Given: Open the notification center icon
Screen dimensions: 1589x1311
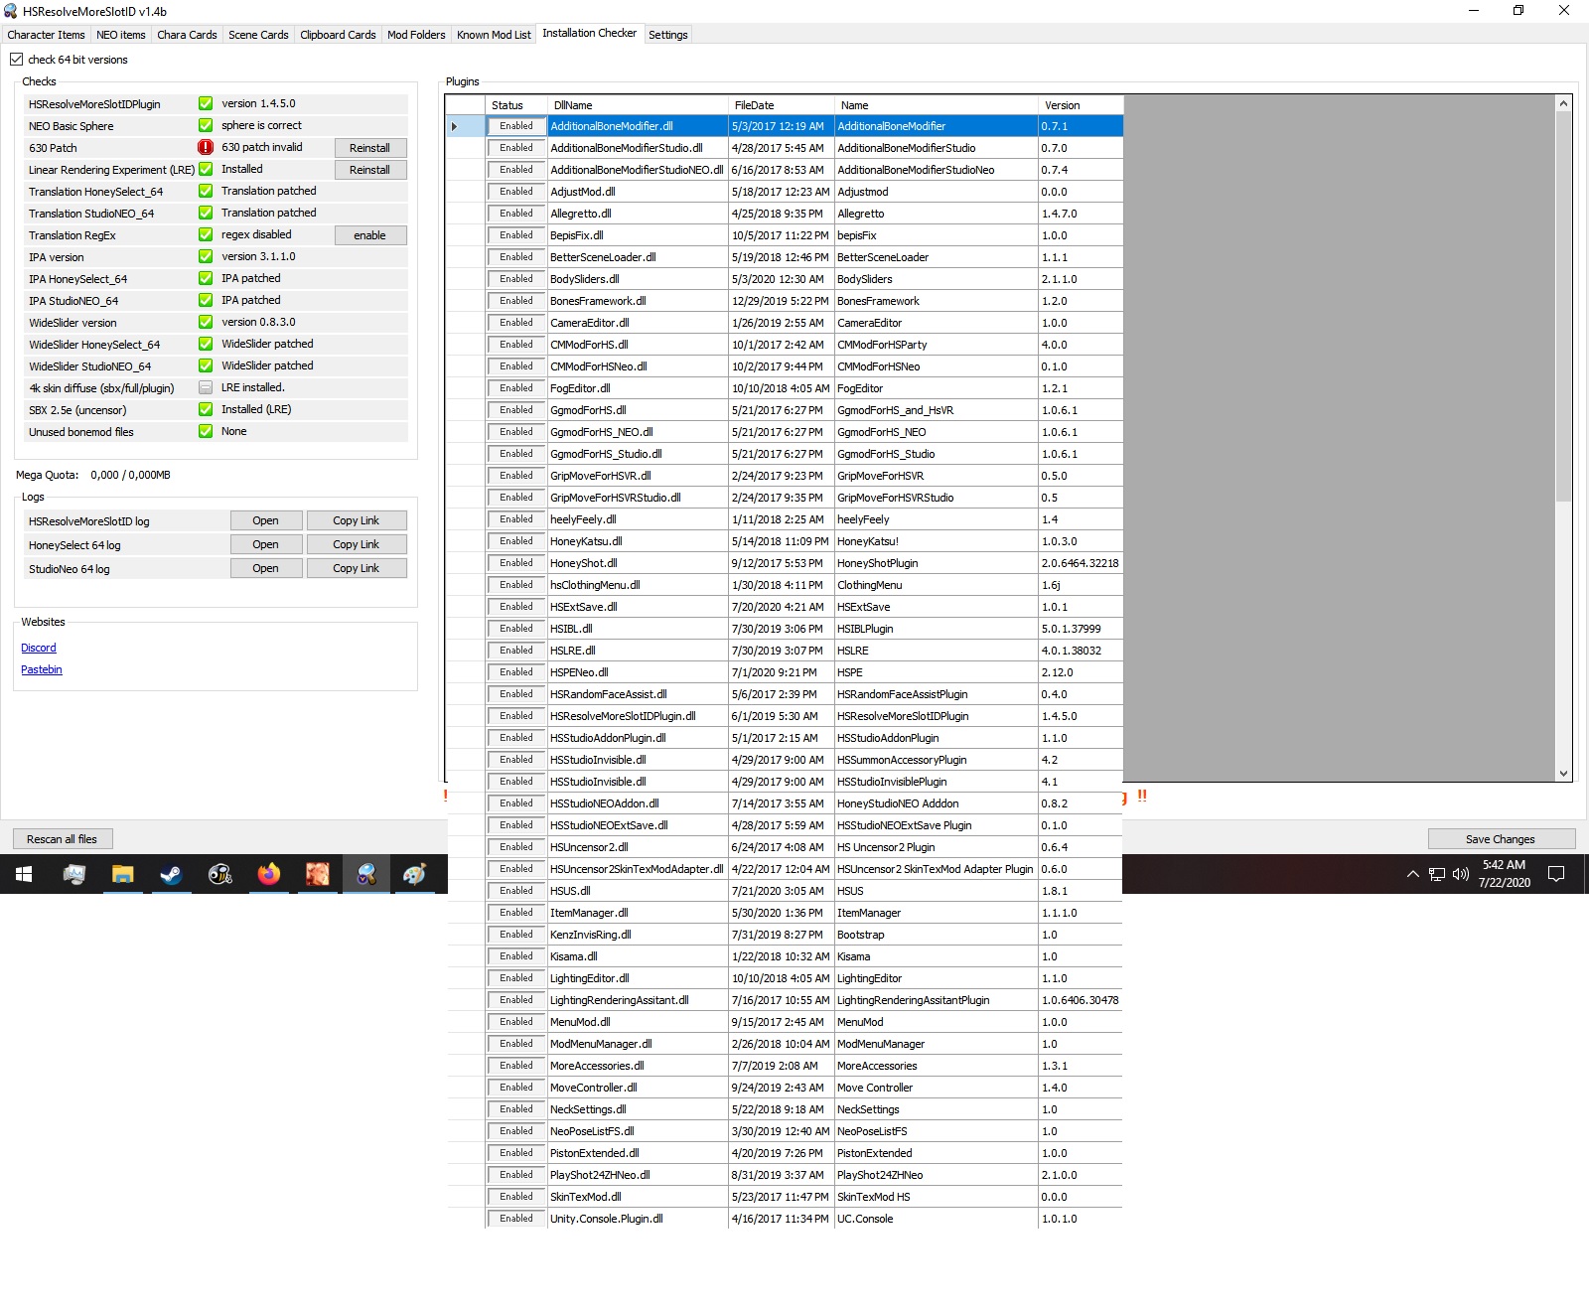Looking at the screenshot, I should click(1556, 874).
